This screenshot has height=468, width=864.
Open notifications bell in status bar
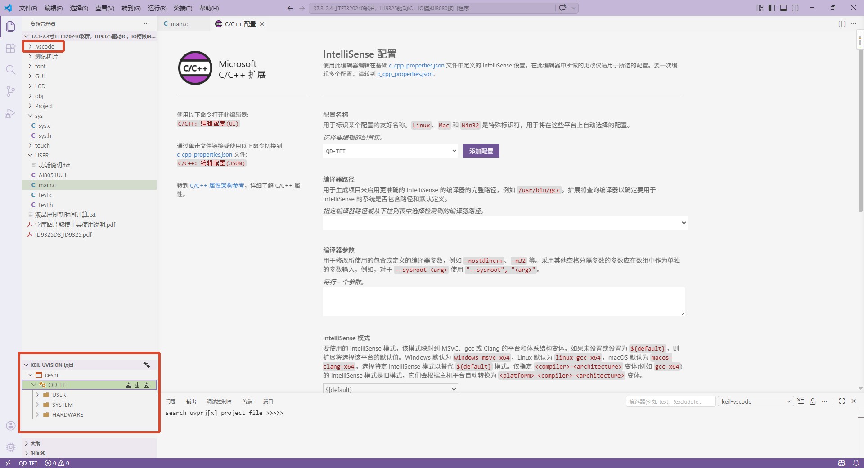pyautogui.click(x=855, y=463)
